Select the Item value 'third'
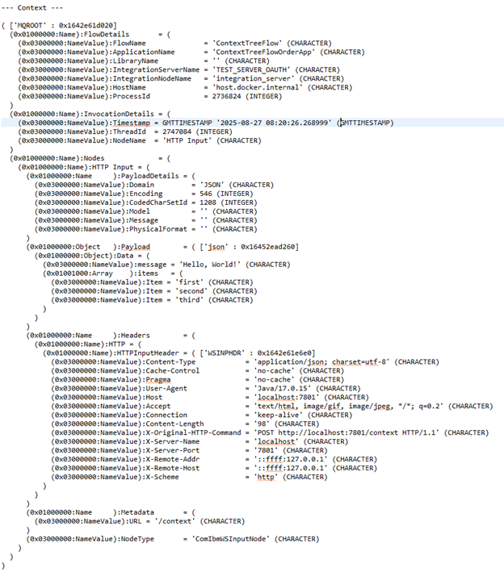504x576 pixels. point(189,300)
